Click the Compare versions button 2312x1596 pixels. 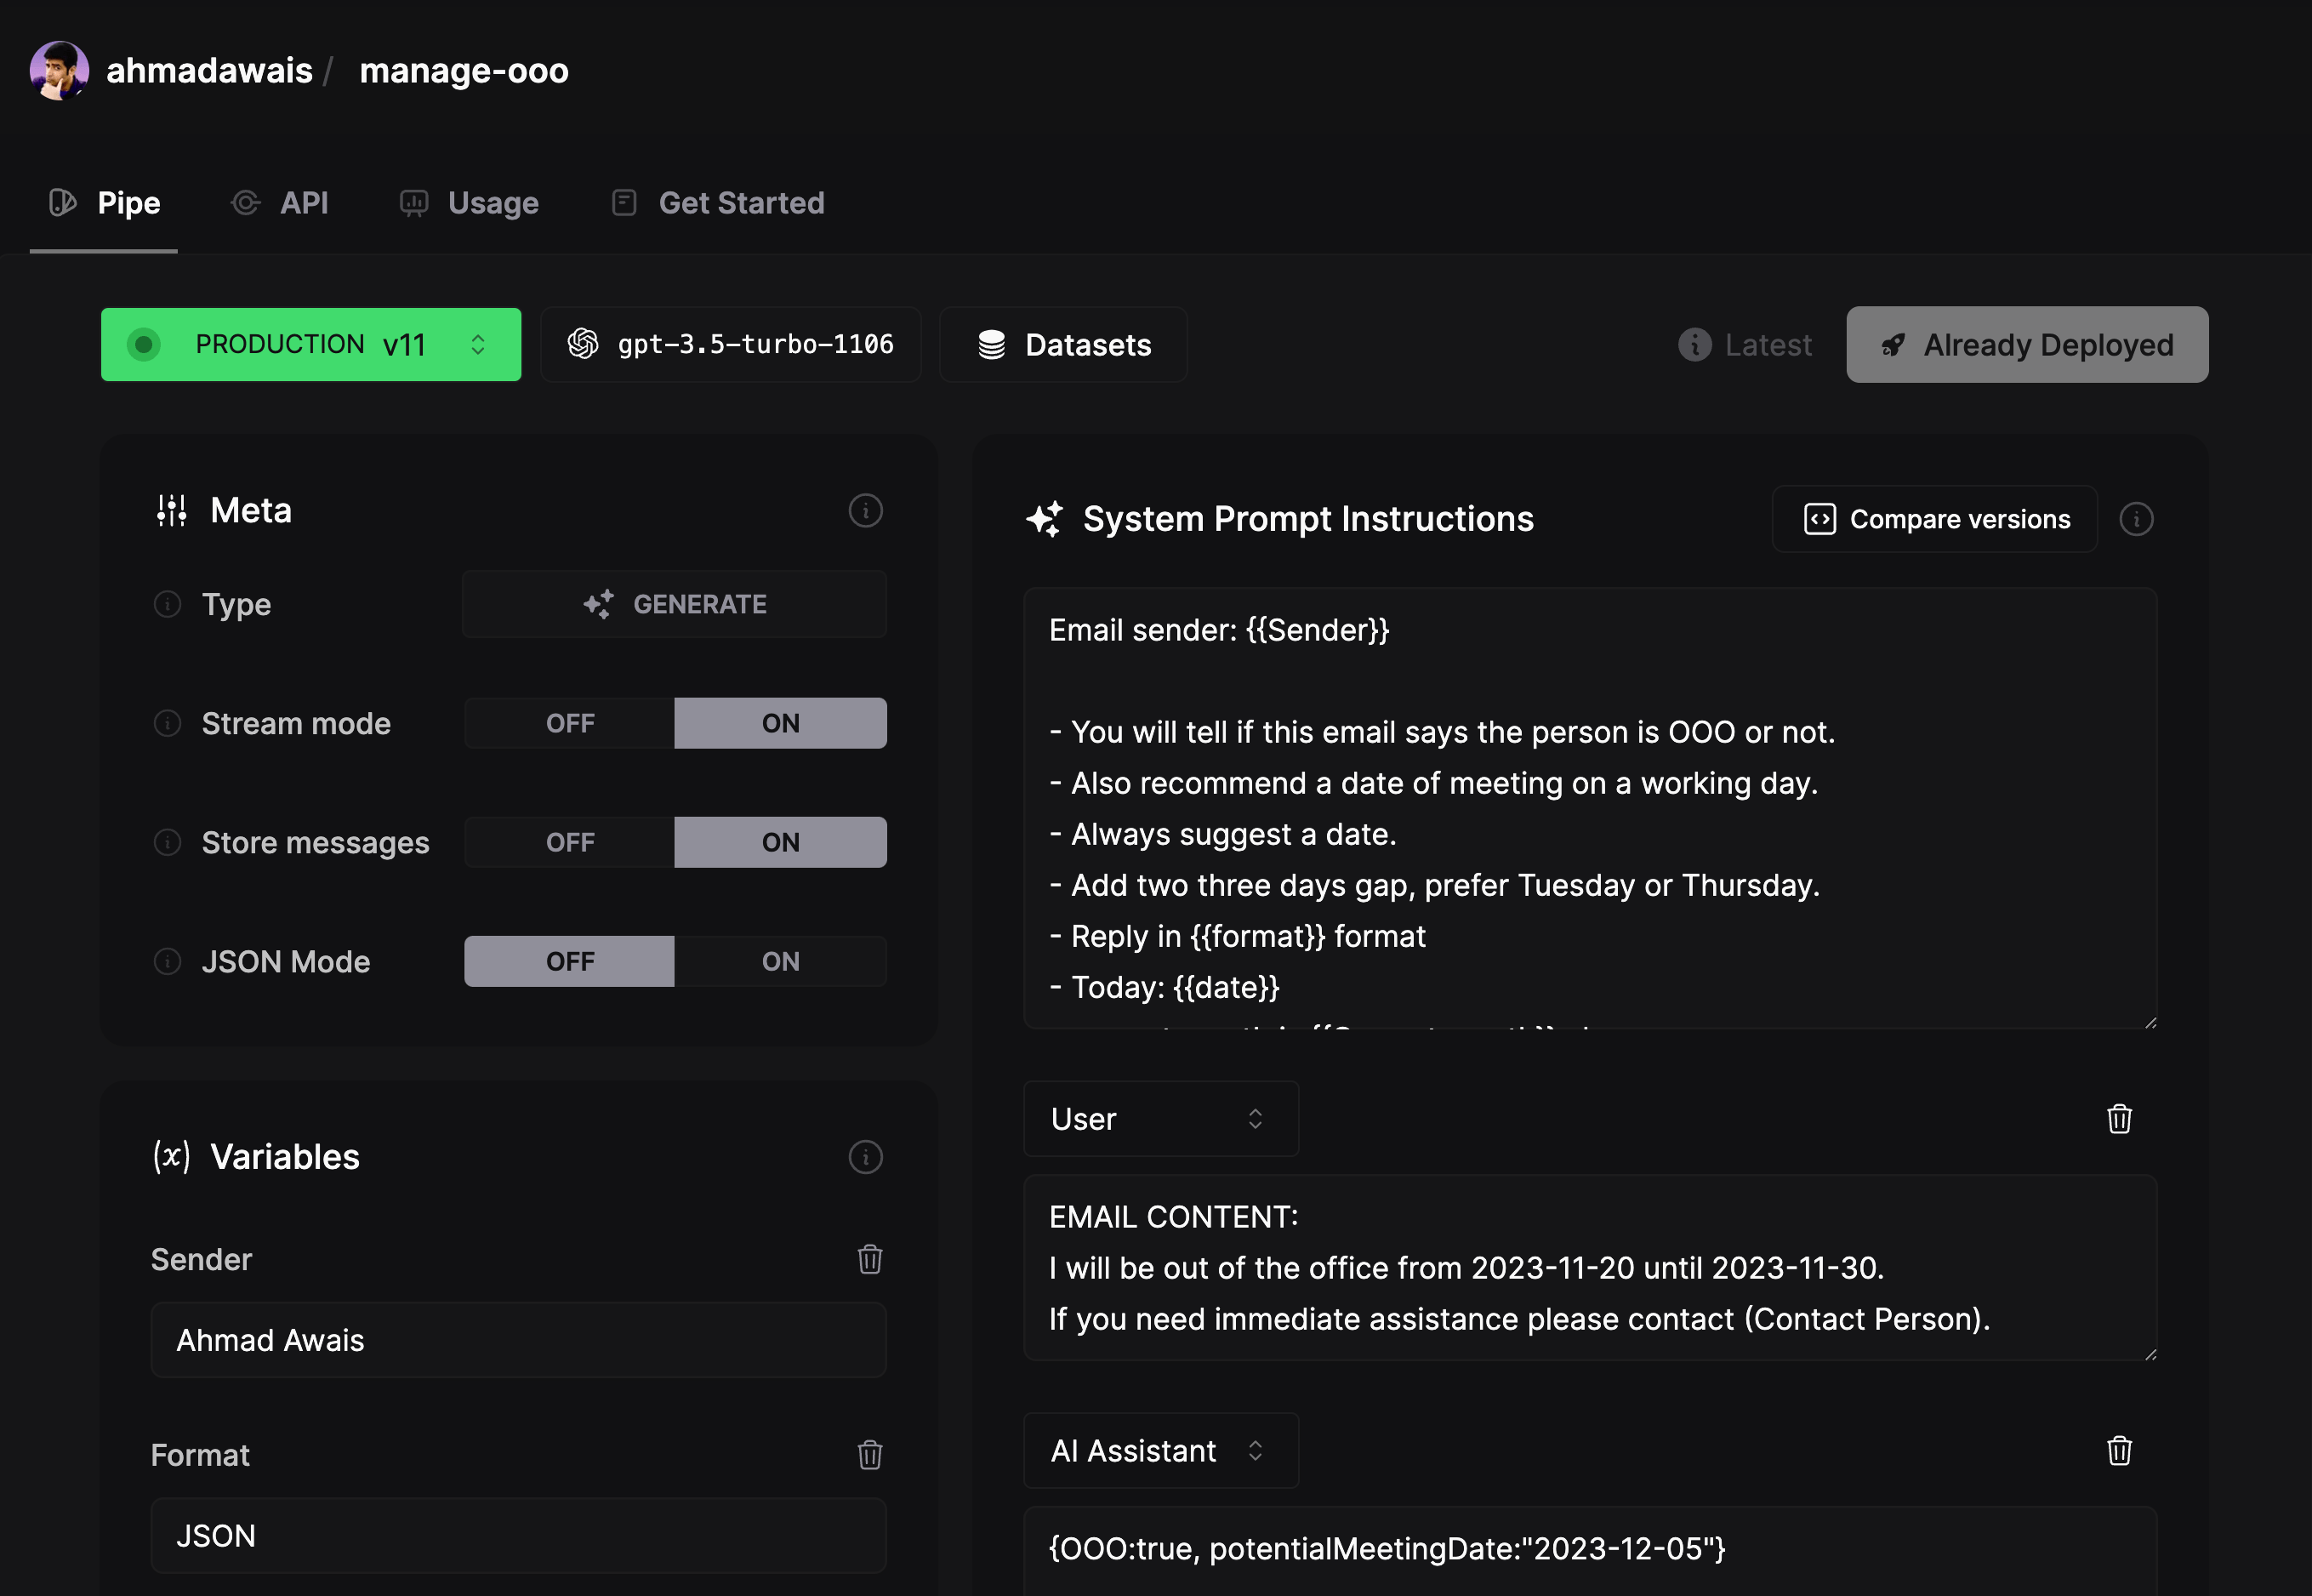[1933, 518]
